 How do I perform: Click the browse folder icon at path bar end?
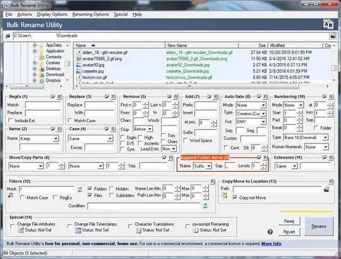[333, 36]
